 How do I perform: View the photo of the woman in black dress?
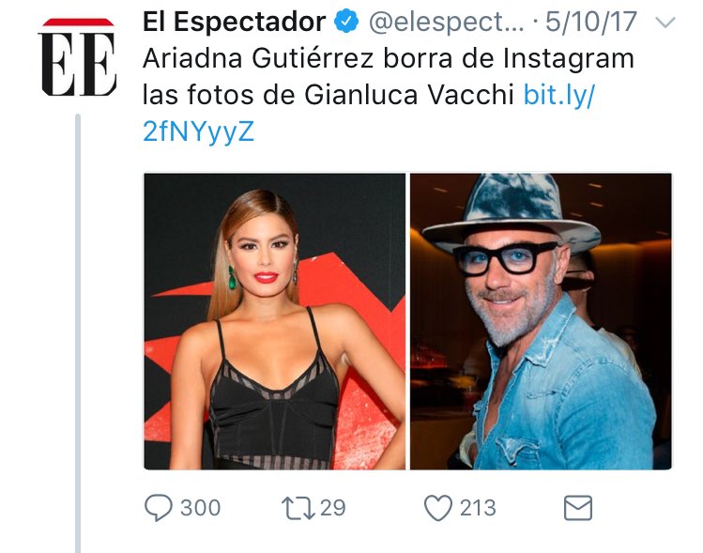click(x=274, y=321)
